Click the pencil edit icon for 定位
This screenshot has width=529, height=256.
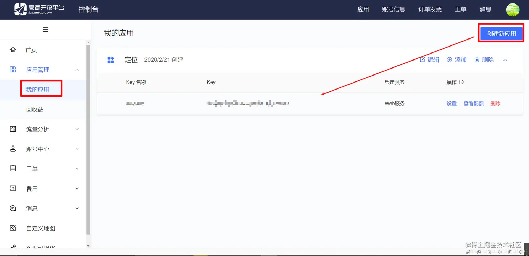(x=422, y=59)
